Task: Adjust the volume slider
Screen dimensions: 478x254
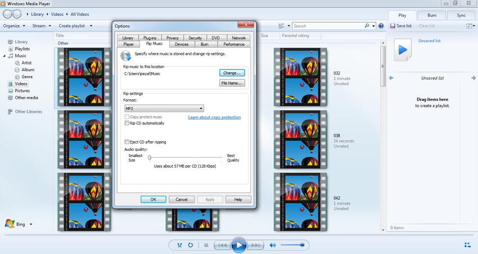Action: (292, 245)
